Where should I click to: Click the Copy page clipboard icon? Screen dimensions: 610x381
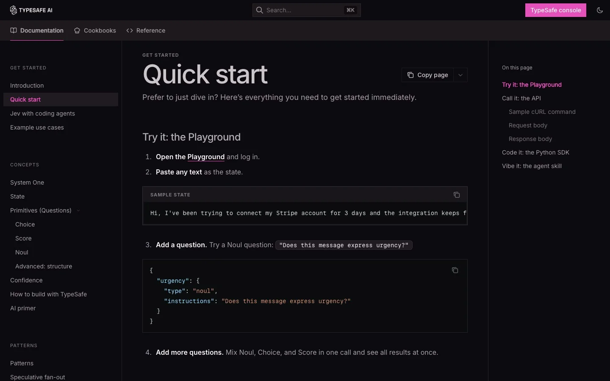click(410, 75)
